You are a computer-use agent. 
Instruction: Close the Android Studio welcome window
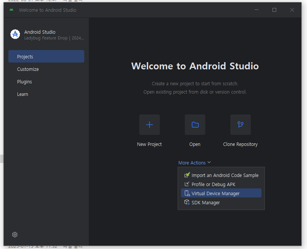(x=292, y=10)
